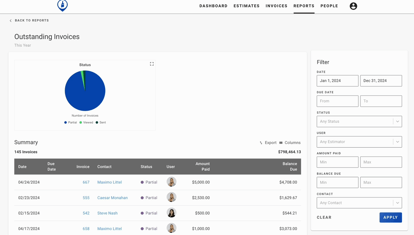Go to the Invoices tab
The image size is (414, 235).
pyautogui.click(x=277, y=6)
